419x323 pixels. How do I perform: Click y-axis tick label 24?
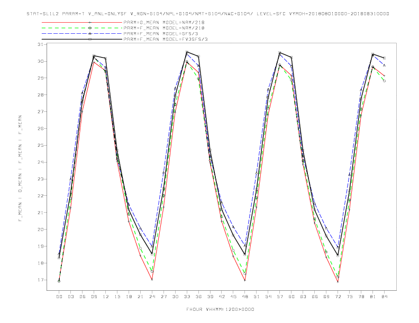[x=40, y=162]
